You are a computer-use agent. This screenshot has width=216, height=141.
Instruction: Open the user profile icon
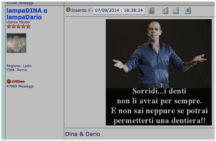coord(151,11)
